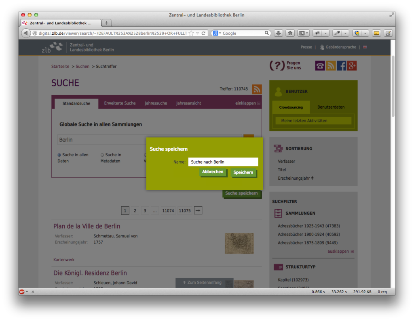Viewport: 414px width, 321px height.
Task: Open the Crowdsourcing tab
Action: 291,107
